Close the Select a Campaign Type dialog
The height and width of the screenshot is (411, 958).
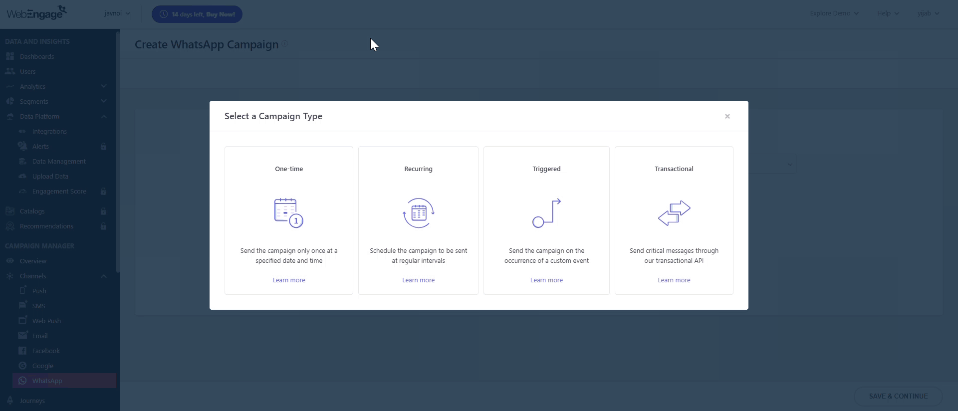(x=727, y=116)
